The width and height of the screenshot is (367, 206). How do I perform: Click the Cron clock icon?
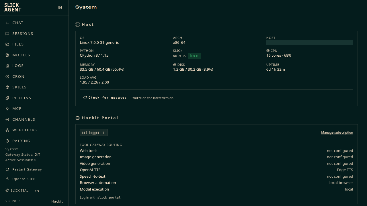pyautogui.click(x=7, y=76)
